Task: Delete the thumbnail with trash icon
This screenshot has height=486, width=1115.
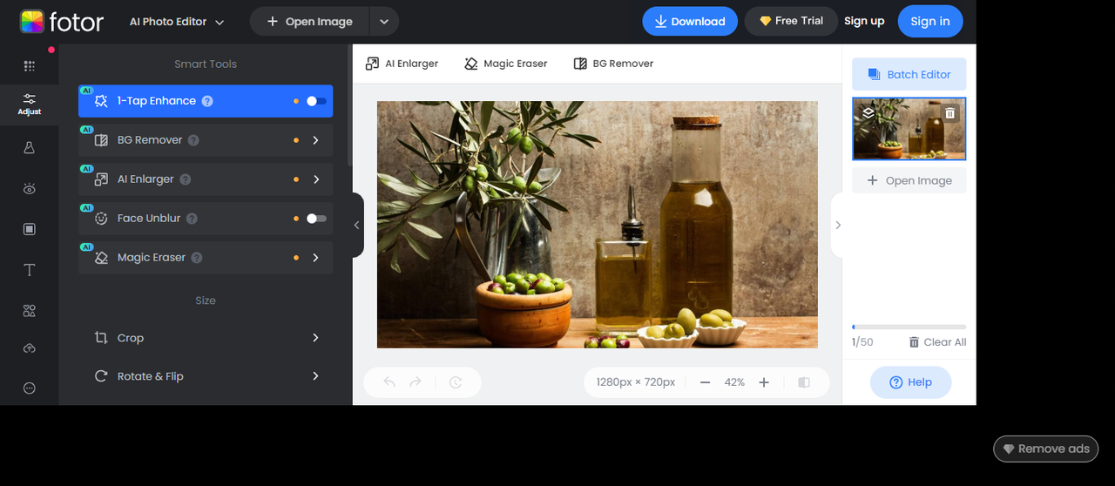Action: 950,113
